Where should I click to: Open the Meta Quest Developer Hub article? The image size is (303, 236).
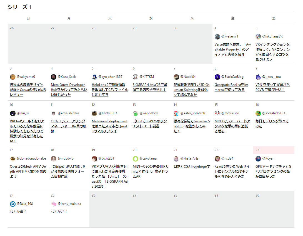[x=69, y=90]
